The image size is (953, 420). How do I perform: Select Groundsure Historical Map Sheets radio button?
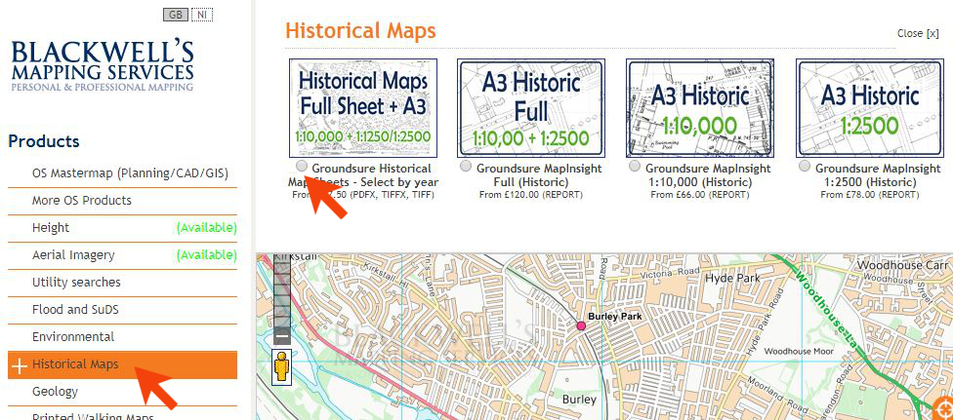coord(302,167)
